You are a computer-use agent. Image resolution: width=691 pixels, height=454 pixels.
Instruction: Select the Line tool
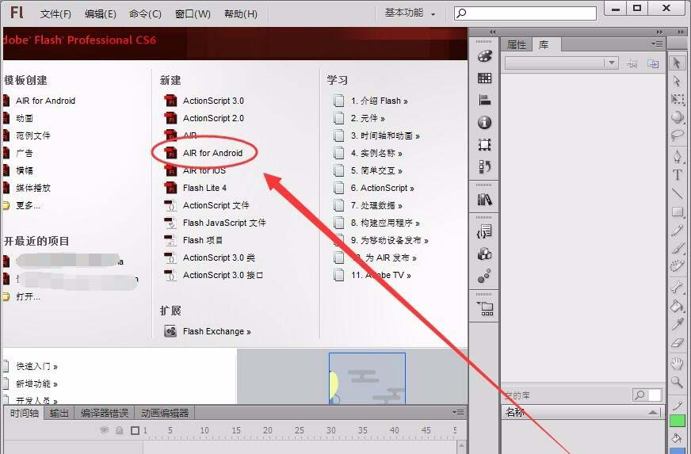click(678, 193)
